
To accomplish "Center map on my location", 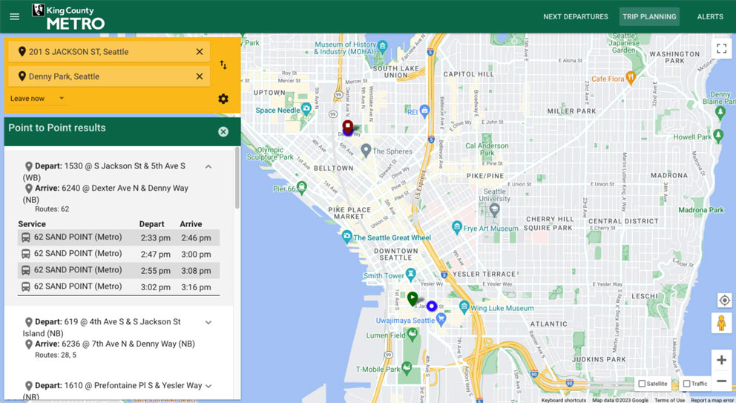I will 724,300.
